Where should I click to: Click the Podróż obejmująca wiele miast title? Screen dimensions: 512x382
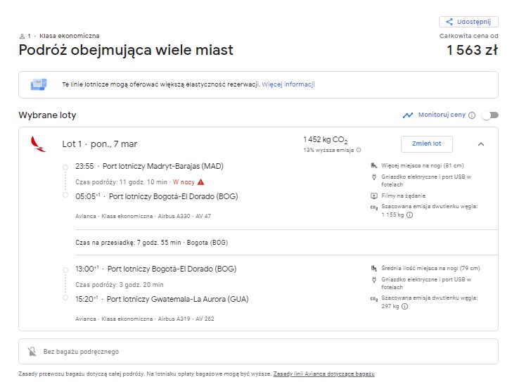pyautogui.click(x=126, y=50)
